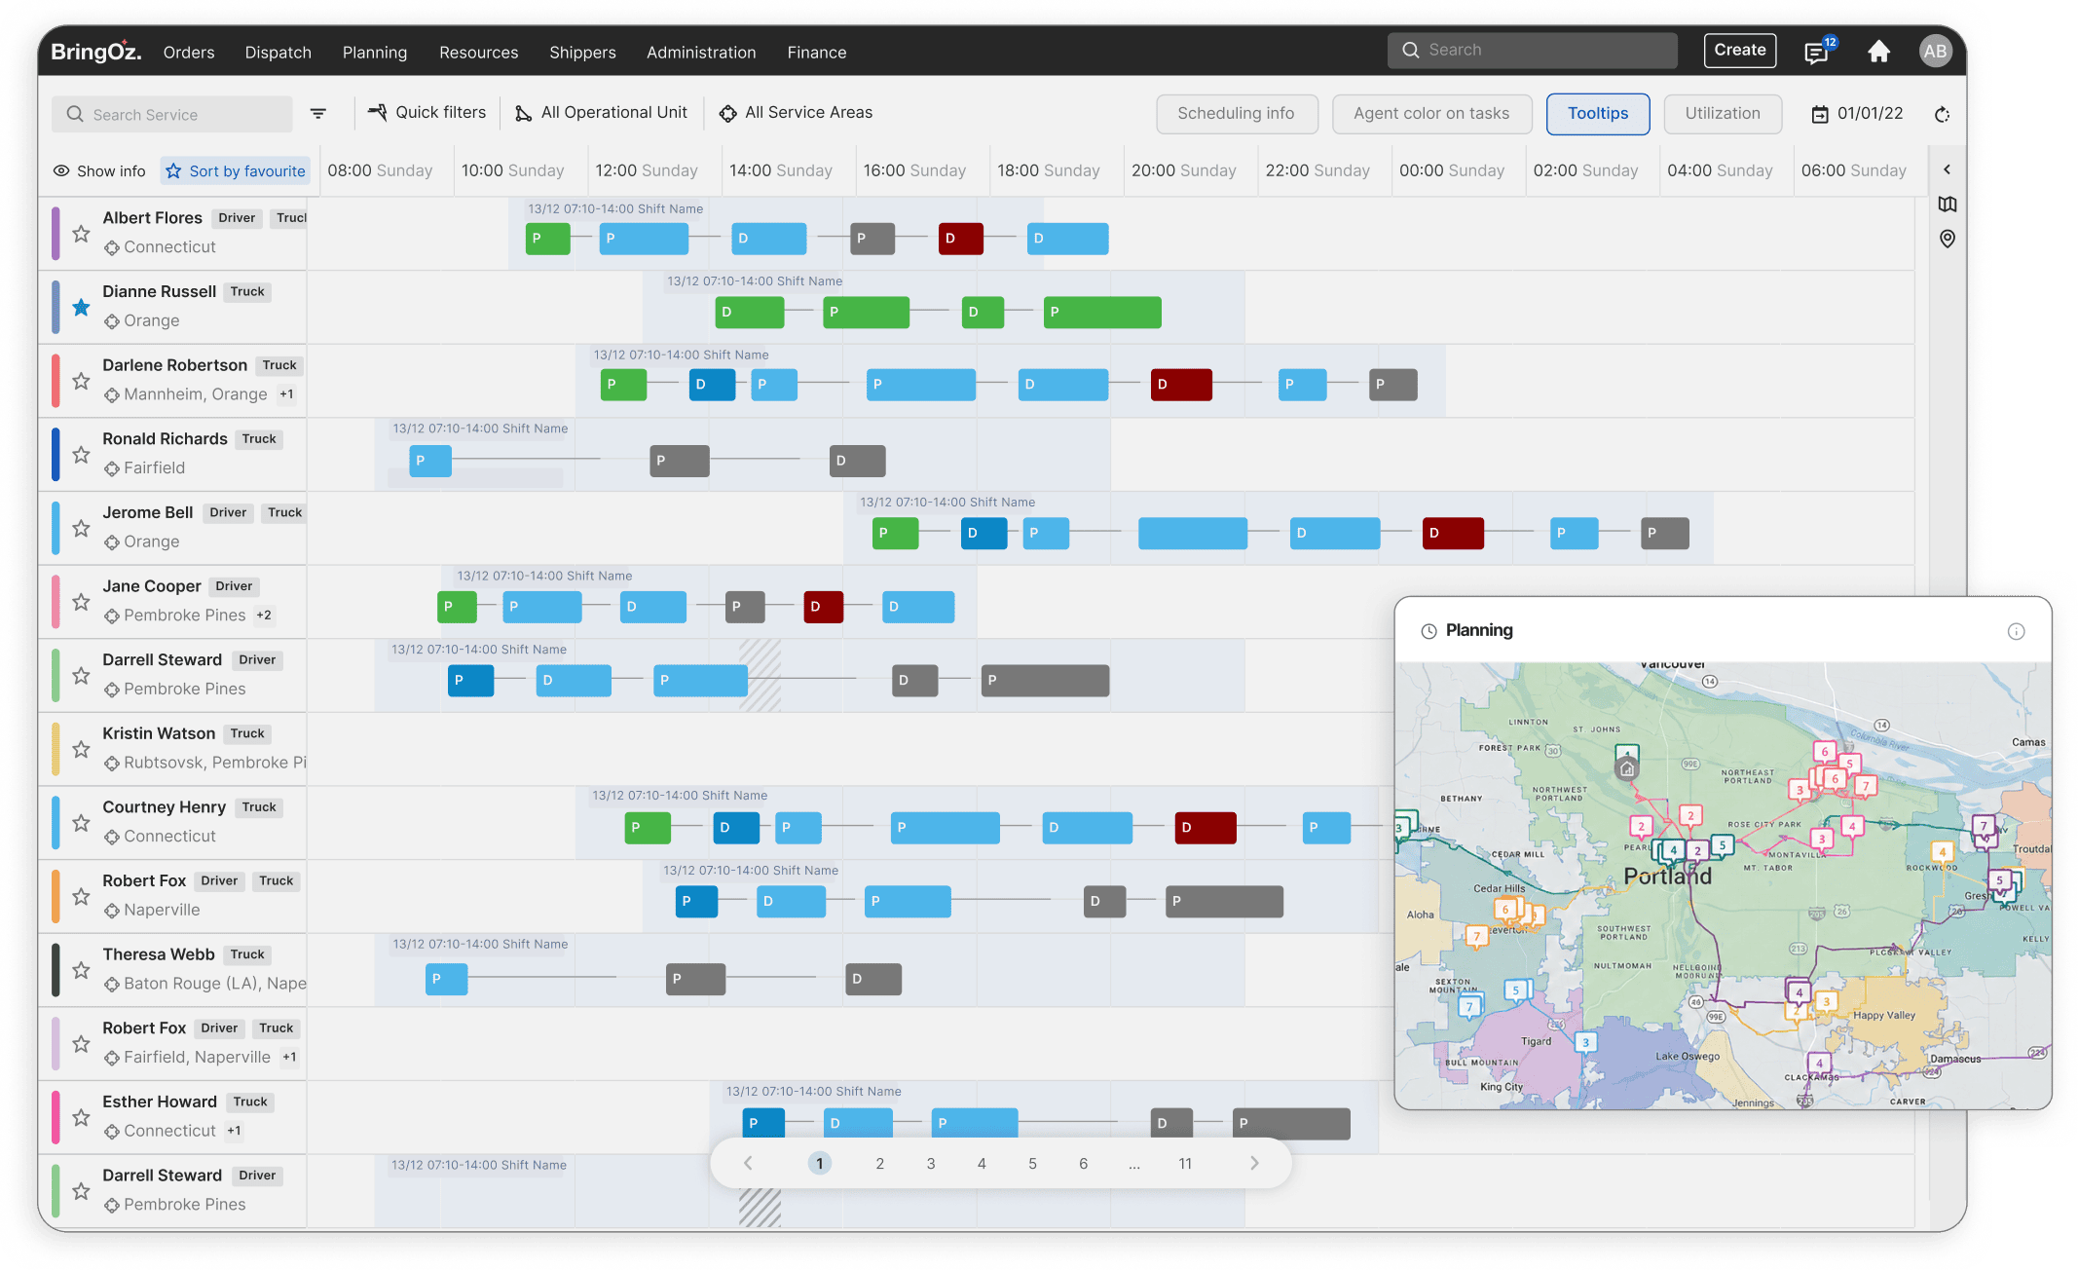Click the top Search input field
The height and width of the screenshot is (1270, 2078).
point(1532,51)
